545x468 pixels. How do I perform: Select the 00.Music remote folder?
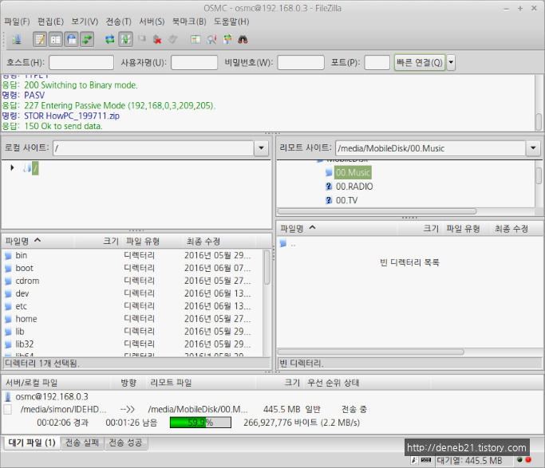[353, 172]
